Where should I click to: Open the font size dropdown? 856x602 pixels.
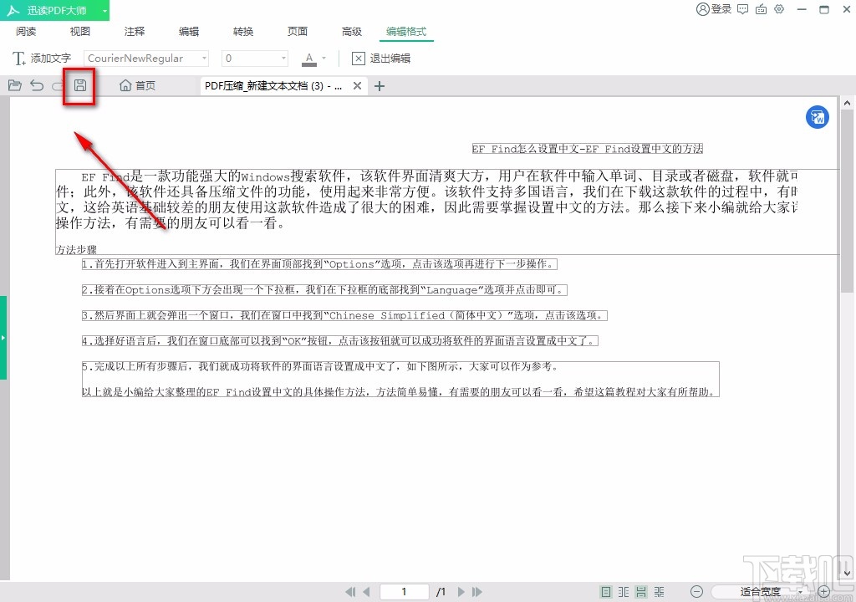pos(254,59)
